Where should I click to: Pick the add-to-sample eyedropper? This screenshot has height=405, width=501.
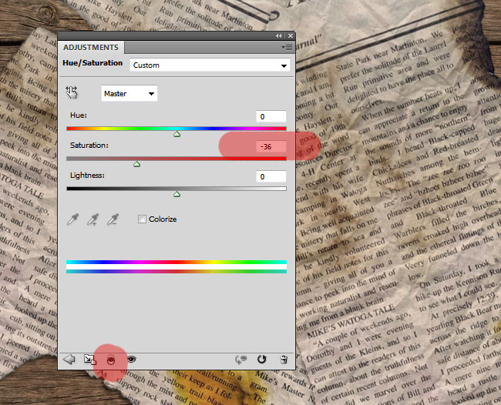click(x=93, y=219)
